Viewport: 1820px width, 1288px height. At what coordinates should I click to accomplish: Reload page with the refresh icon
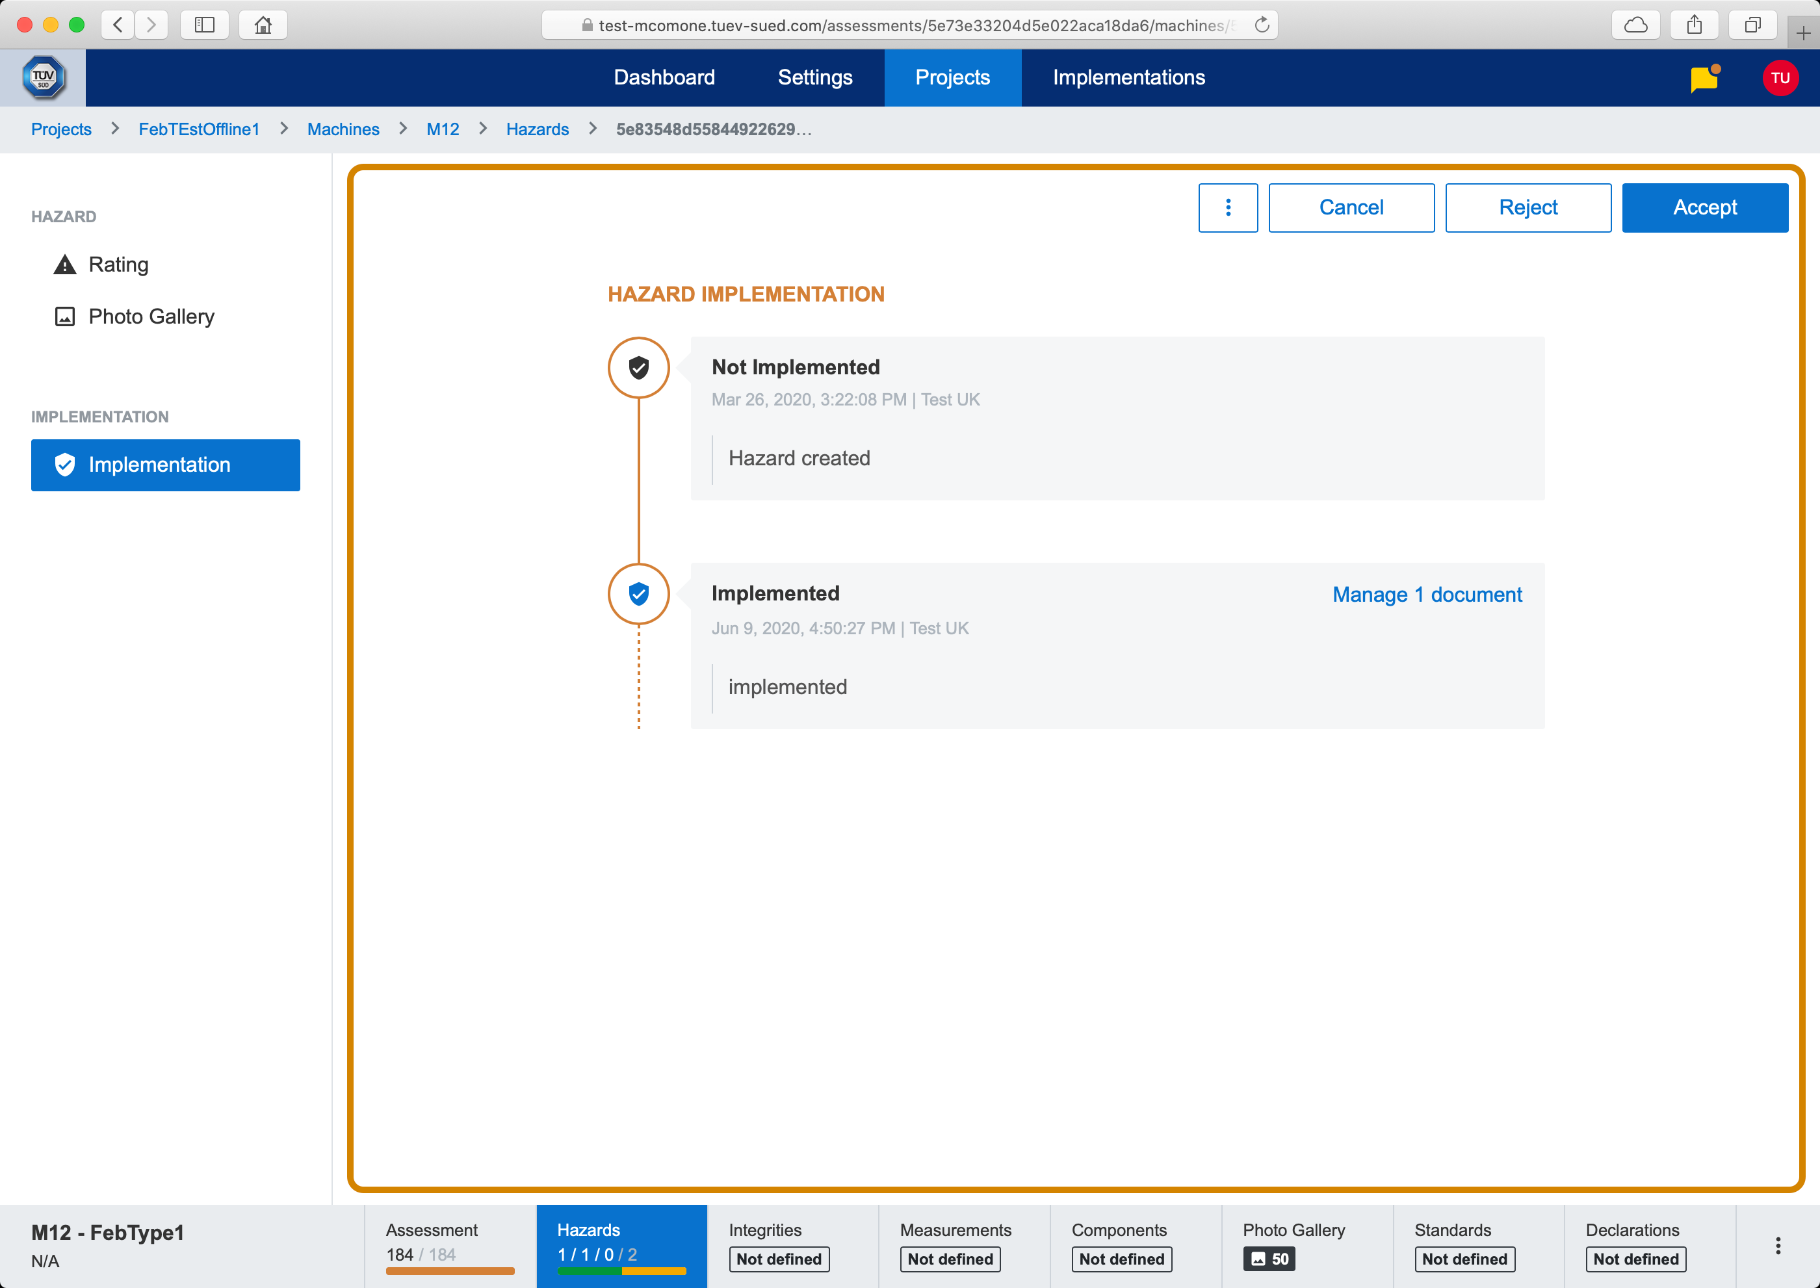[1262, 25]
